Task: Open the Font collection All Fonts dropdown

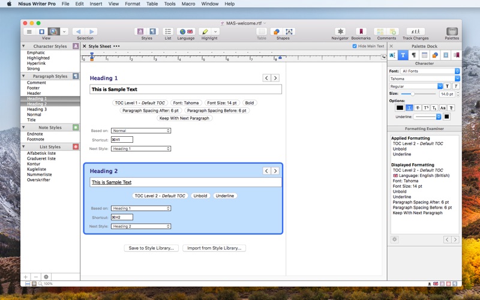Action: point(430,71)
